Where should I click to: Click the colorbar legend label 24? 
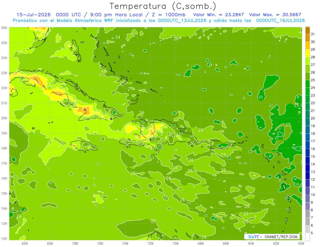tap(313, 88)
